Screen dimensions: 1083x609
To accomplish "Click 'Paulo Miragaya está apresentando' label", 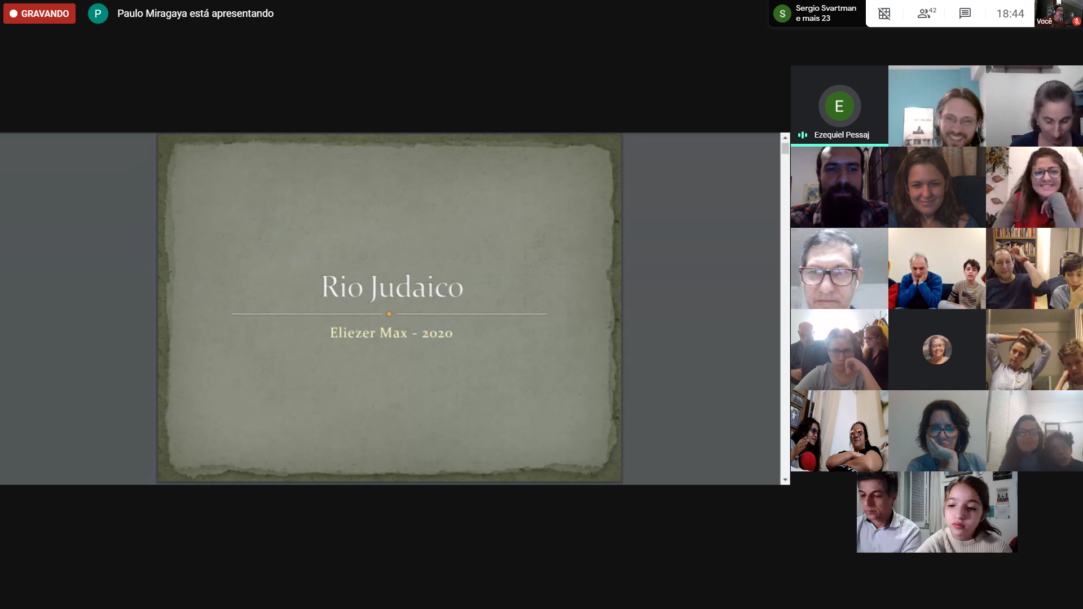I will (x=195, y=14).
